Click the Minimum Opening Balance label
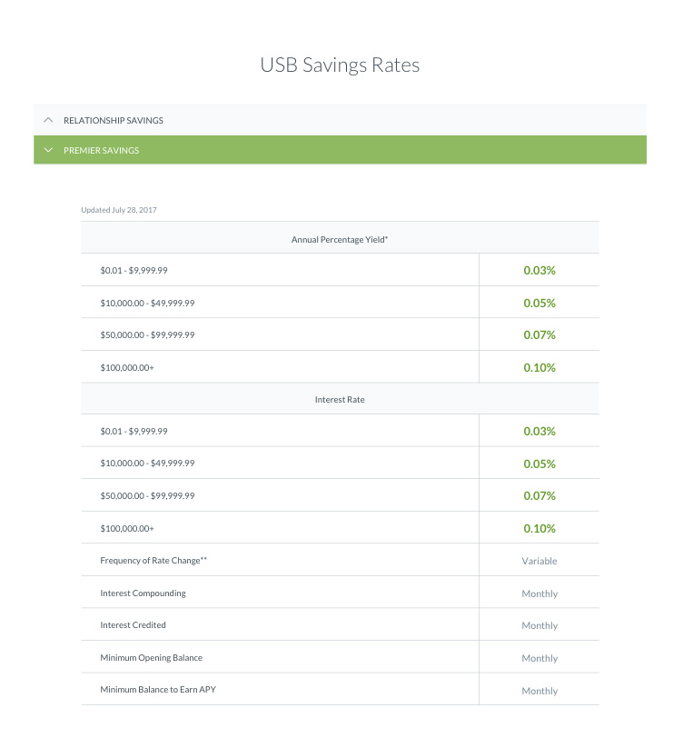 [x=151, y=657]
